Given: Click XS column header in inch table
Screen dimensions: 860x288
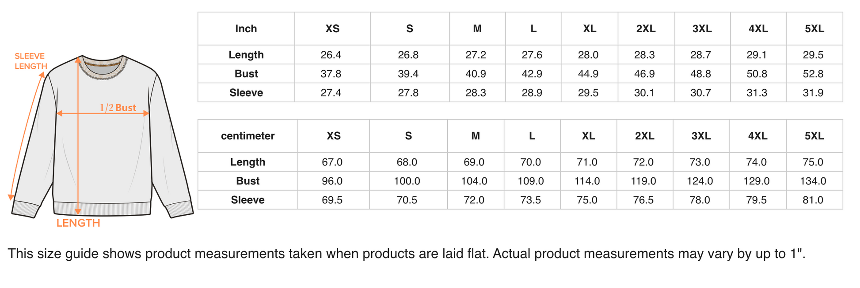Looking at the screenshot, I should [332, 29].
